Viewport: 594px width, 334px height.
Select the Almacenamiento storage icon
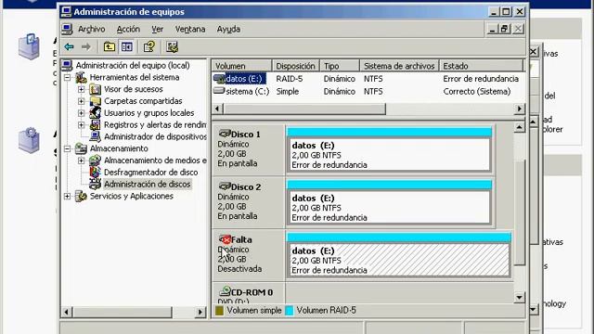pyautogui.click(x=81, y=148)
